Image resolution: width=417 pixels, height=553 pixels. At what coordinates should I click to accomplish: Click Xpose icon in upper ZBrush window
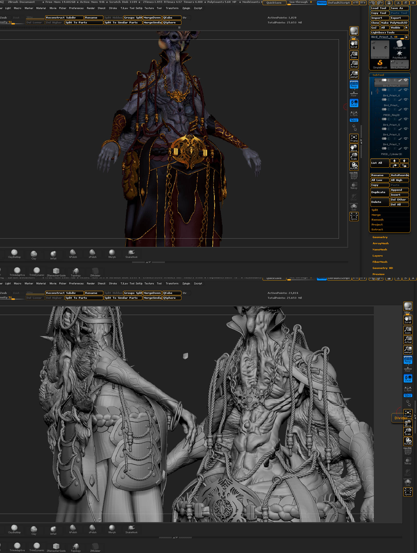(x=354, y=216)
